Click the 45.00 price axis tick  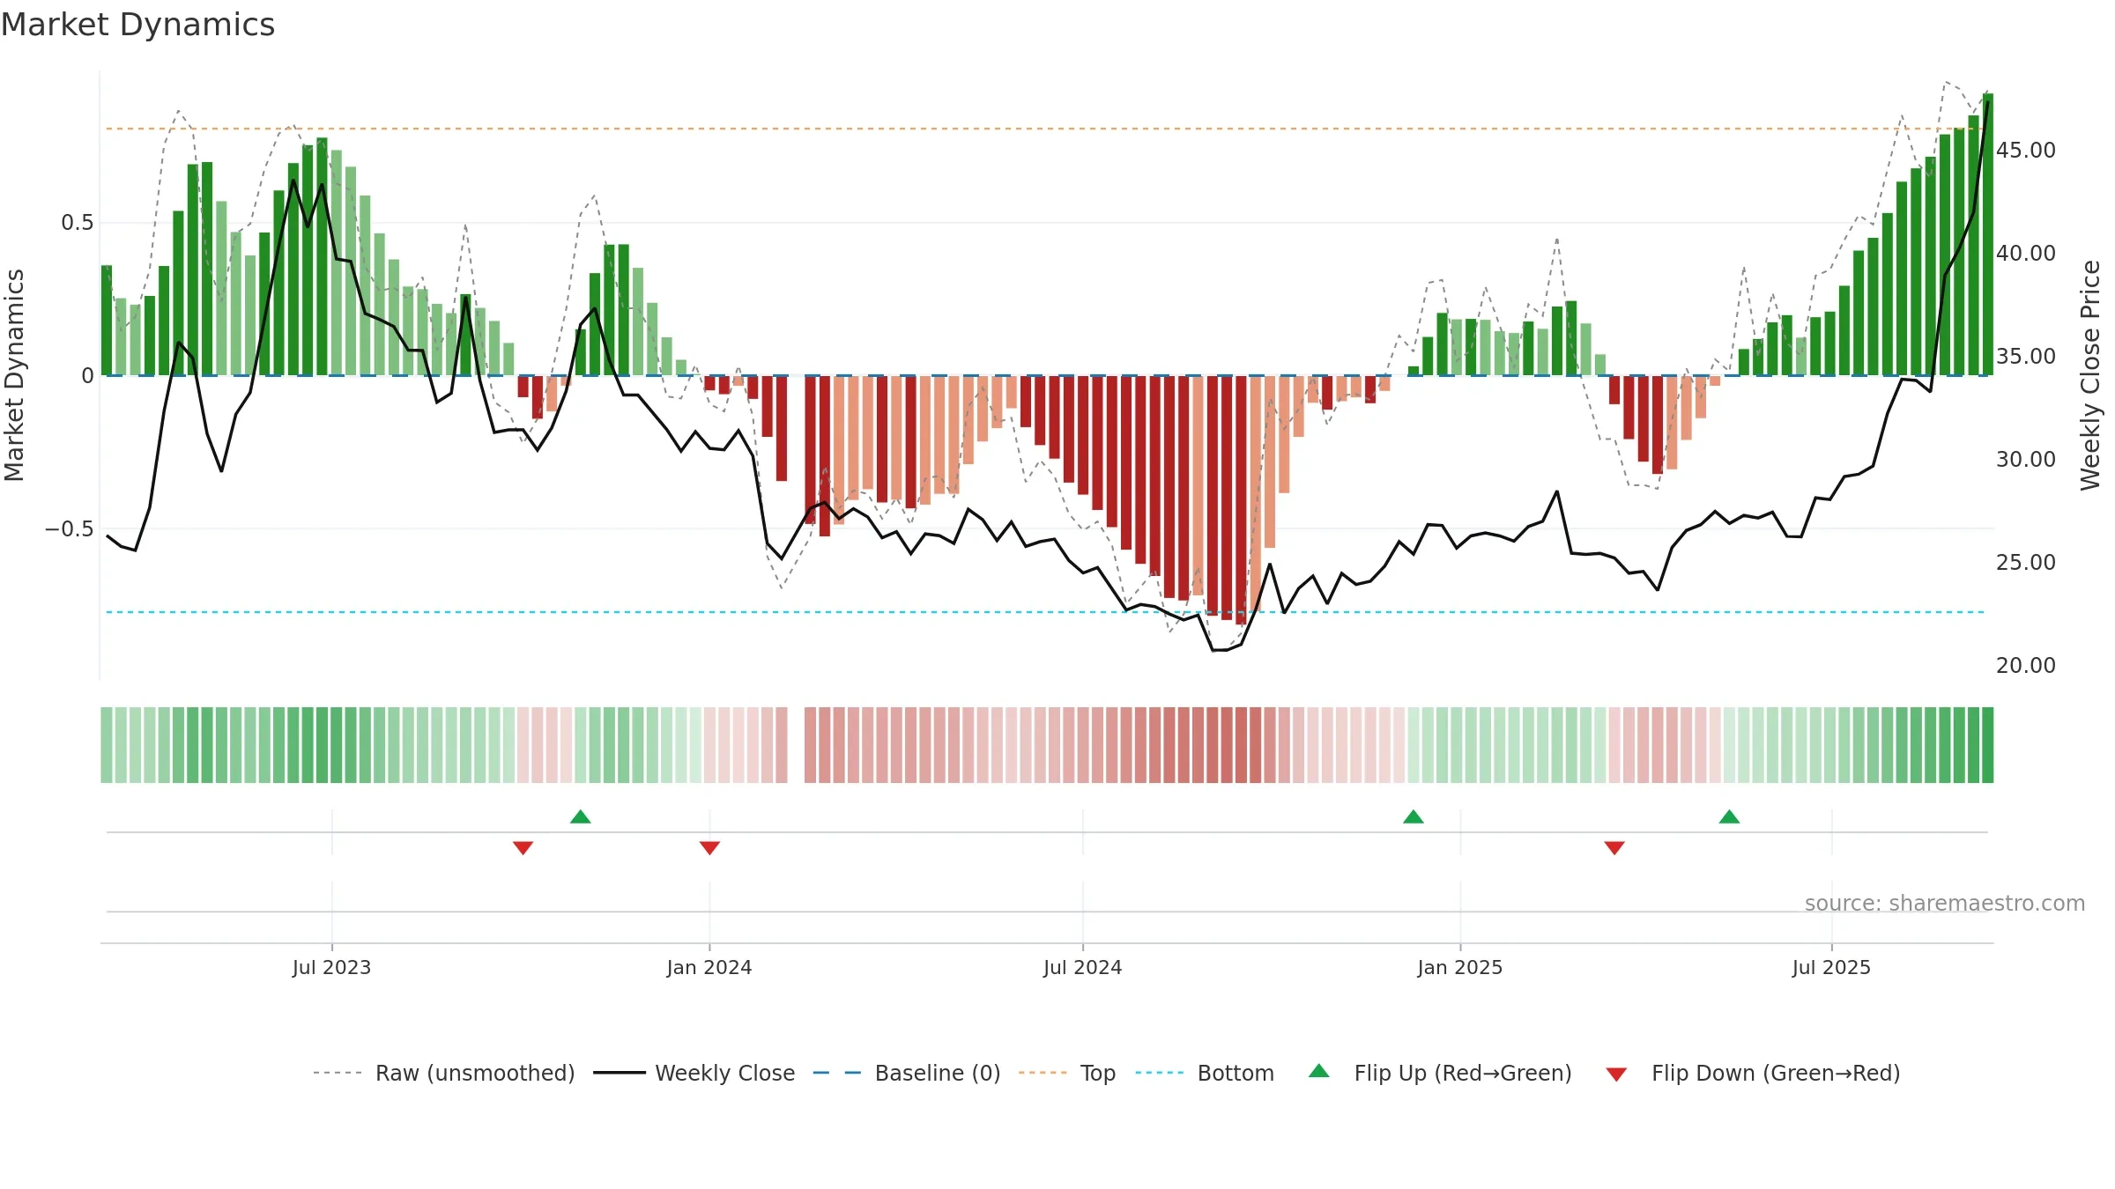point(2026,151)
